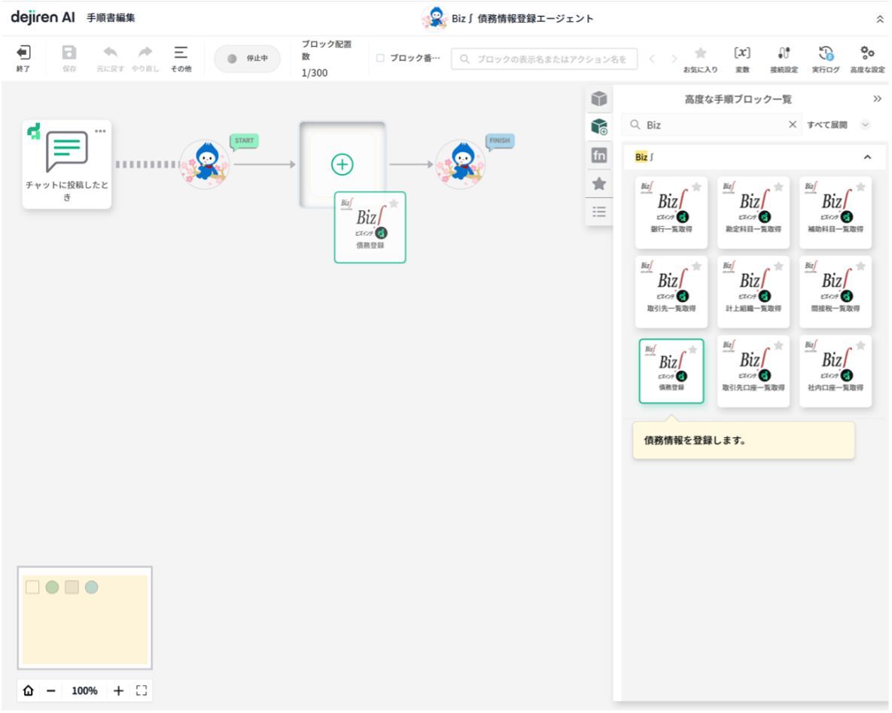Select the 社内口座一覧取得 block
The height and width of the screenshot is (713, 892).
pos(835,371)
